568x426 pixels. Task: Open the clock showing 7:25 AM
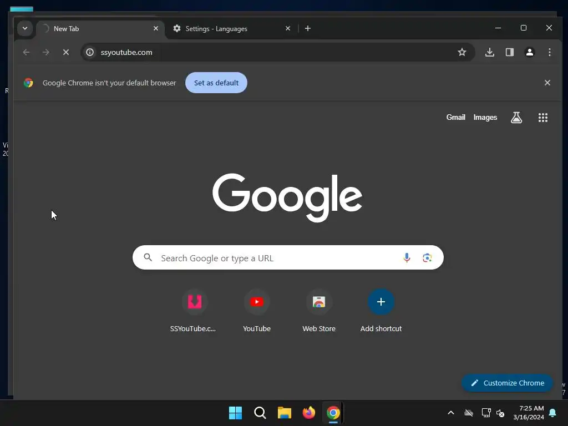(529, 413)
